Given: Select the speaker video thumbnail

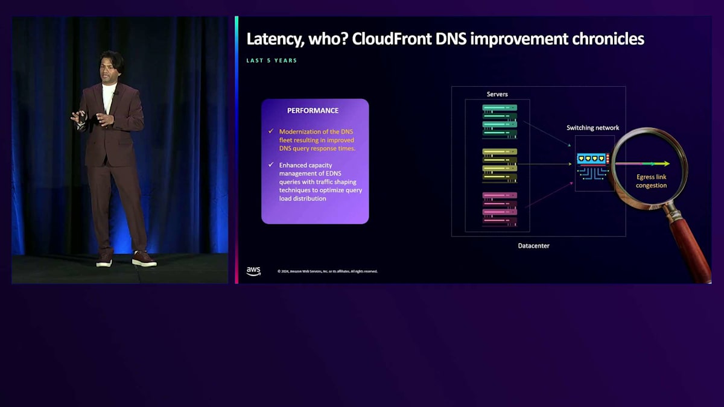Looking at the screenshot, I should 120,150.
